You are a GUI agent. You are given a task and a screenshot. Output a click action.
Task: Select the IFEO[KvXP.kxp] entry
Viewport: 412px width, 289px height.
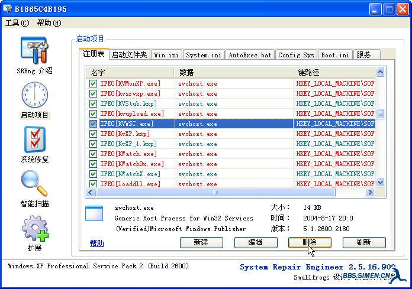point(125,134)
